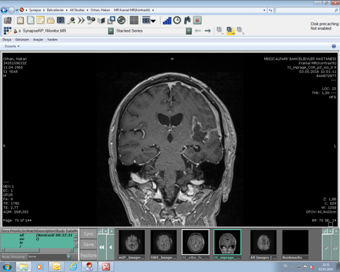Click the binoculars search icon

187,20
